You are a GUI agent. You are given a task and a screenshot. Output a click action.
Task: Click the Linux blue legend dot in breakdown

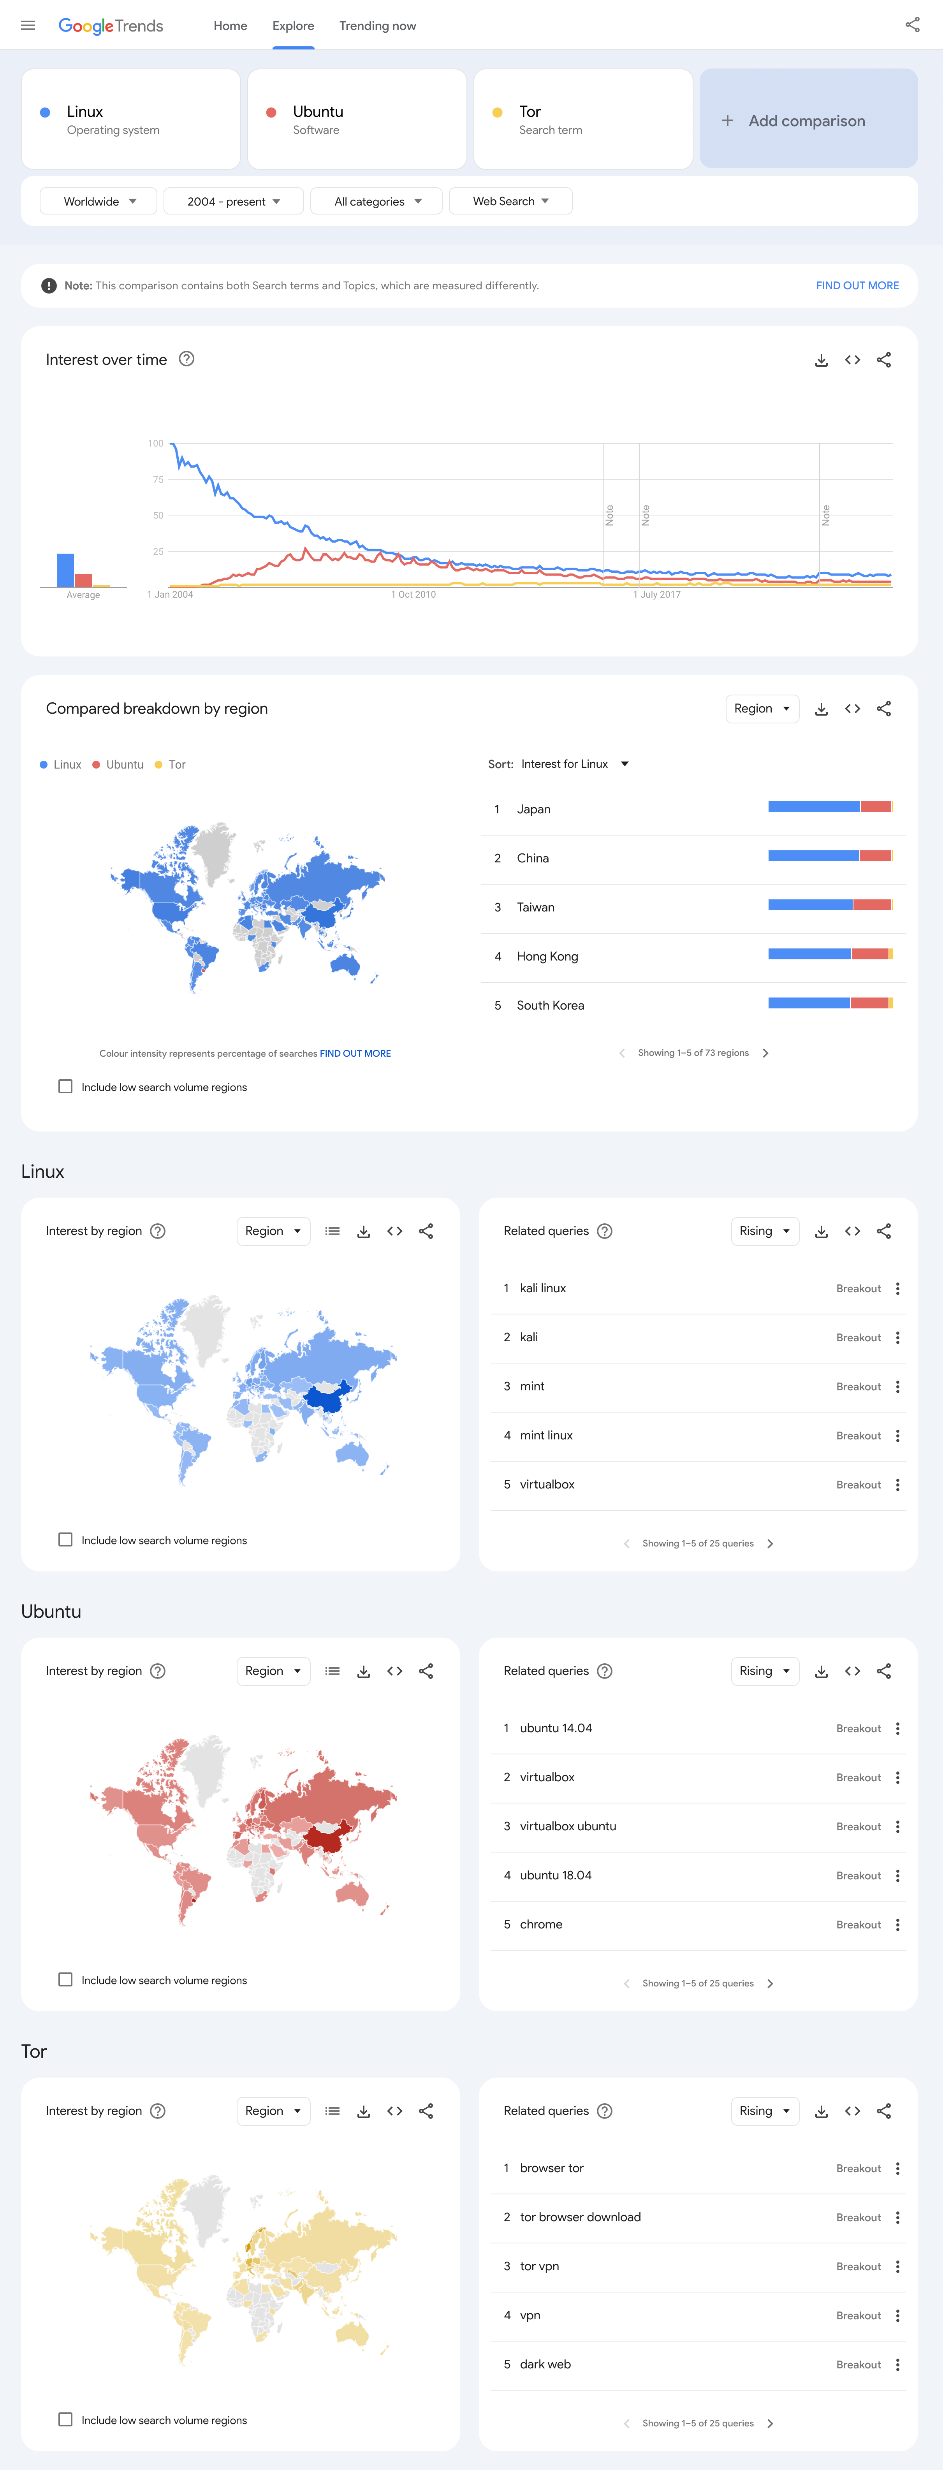click(x=44, y=765)
